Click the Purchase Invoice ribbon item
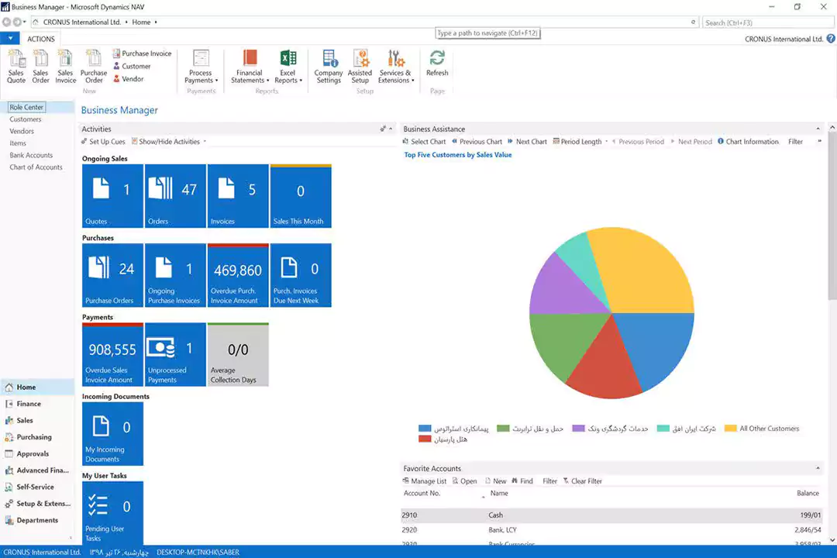 (142, 53)
